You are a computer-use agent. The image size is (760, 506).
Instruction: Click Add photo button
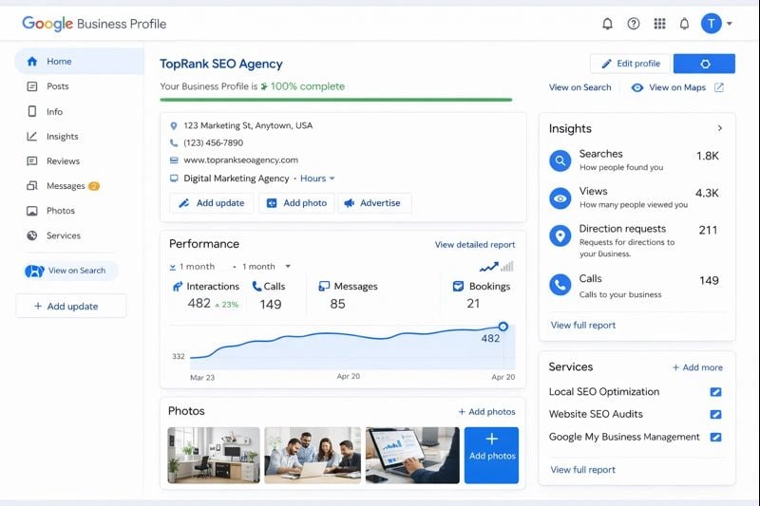pos(296,203)
